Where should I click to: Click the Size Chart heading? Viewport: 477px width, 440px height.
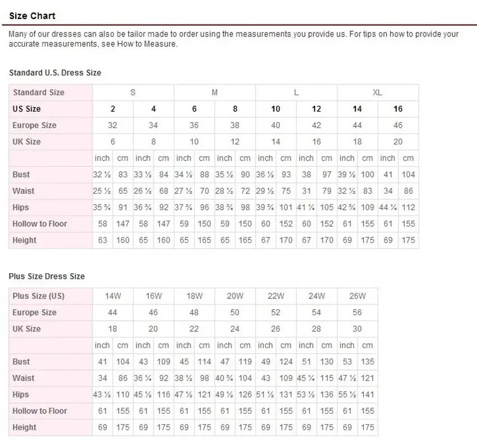pos(32,16)
